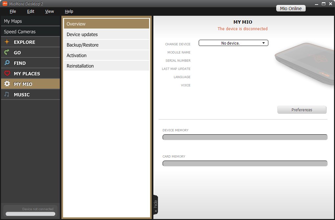Minimize the MioMore Desktop window
Image resolution: width=335 pixels, height=220 pixels.
(x=317, y=4)
